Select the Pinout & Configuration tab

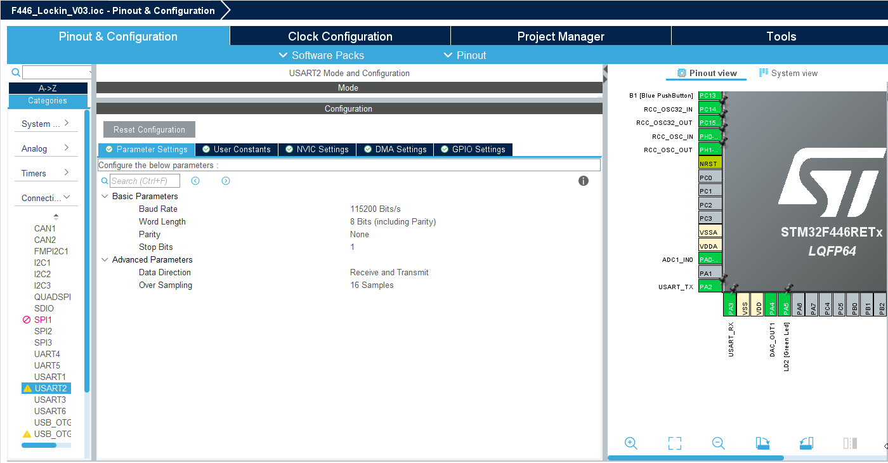point(118,36)
